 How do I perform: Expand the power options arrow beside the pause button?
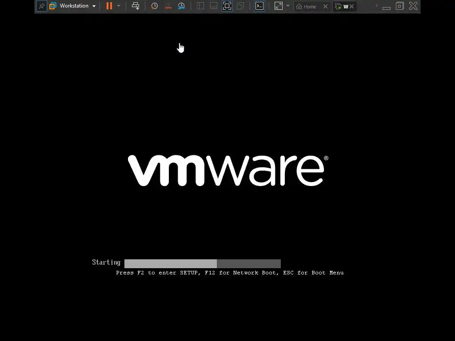(119, 6)
